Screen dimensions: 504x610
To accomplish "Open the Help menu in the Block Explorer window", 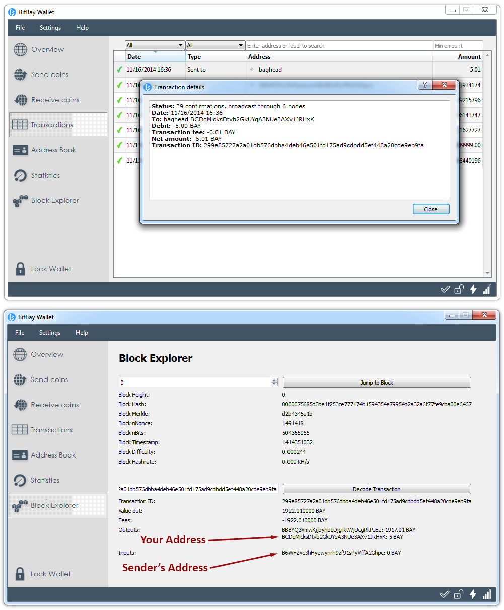I will click(82, 333).
